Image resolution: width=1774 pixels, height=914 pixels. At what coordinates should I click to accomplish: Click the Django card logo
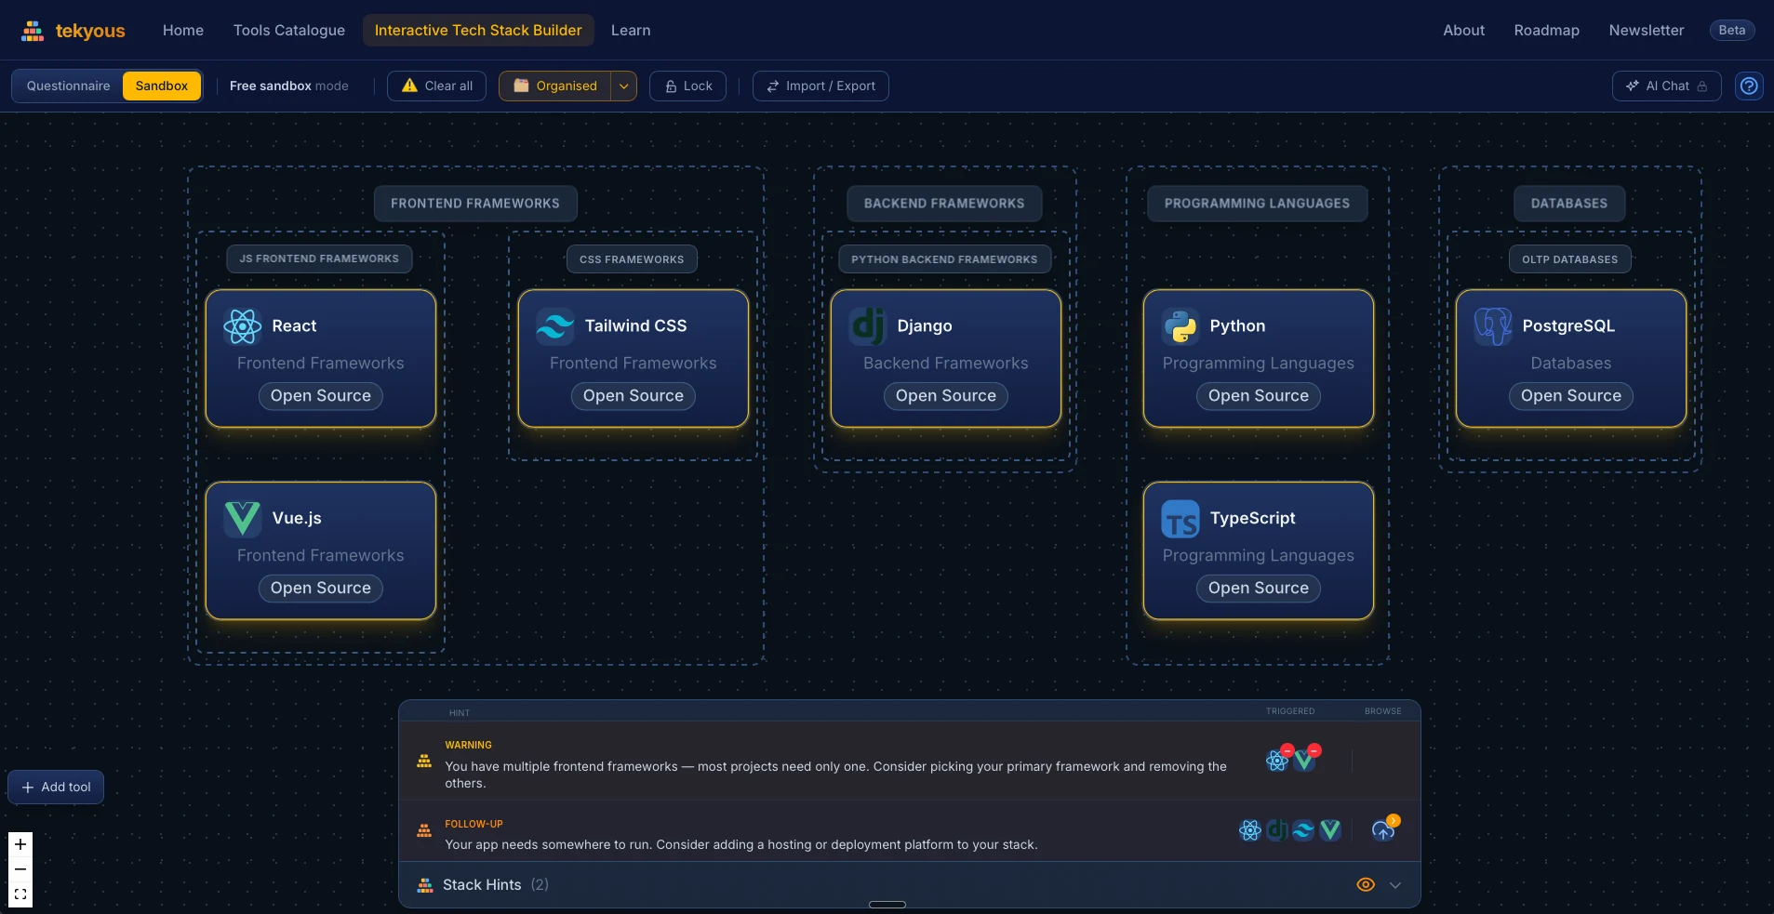point(868,326)
